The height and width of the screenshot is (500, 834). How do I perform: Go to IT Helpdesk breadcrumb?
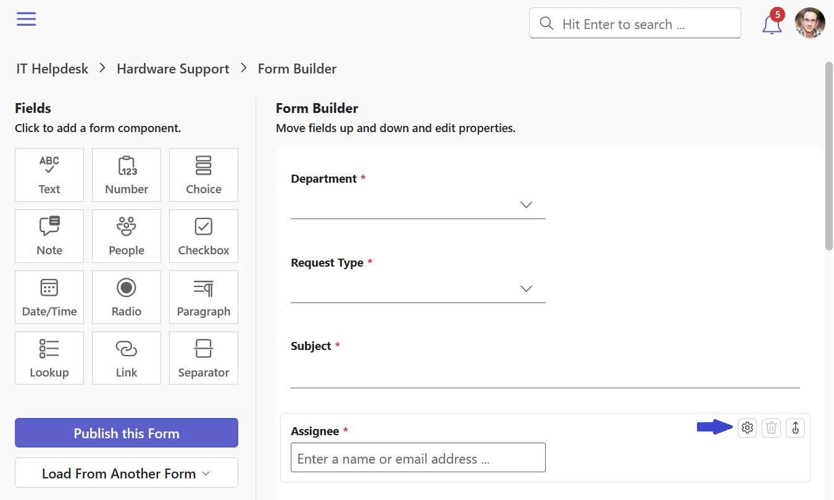pyautogui.click(x=52, y=69)
